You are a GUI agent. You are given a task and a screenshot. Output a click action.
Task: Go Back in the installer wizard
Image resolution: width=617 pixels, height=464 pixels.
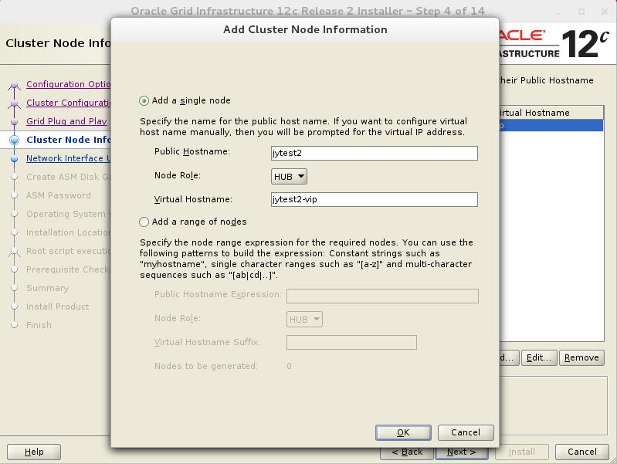[x=407, y=452]
